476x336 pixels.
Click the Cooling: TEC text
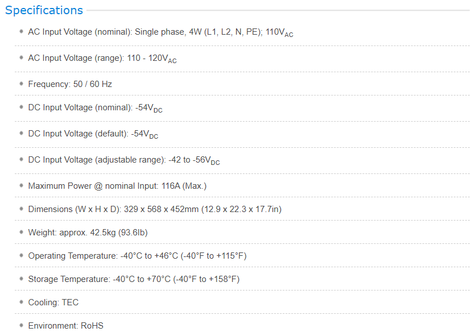pos(53,302)
